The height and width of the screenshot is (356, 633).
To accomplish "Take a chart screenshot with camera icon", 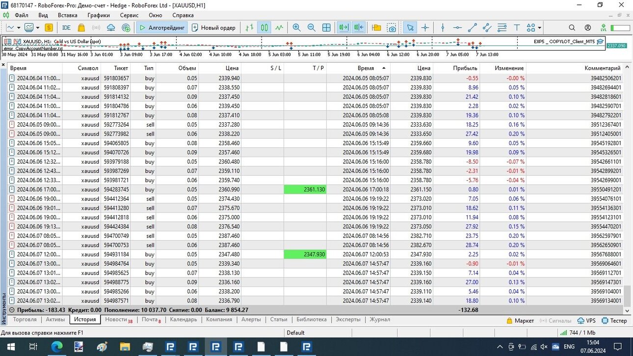I will pos(391,27).
